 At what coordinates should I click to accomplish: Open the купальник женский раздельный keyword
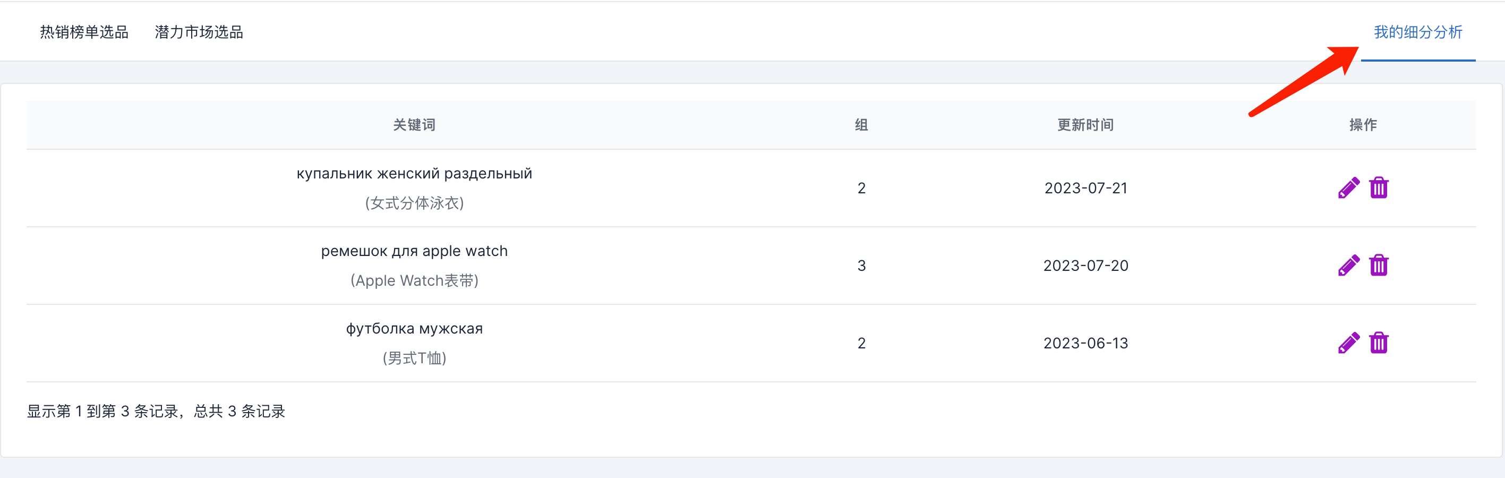click(x=414, y=174)
